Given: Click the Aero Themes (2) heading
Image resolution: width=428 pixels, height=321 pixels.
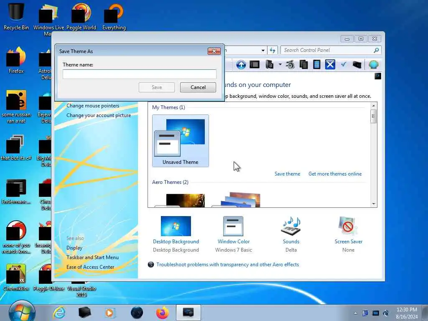Looking at the screenshot, I should [x=170, y=182].
